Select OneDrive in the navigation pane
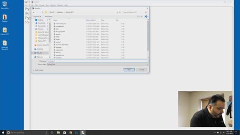 pyautogui.click(x=40, y=49)
